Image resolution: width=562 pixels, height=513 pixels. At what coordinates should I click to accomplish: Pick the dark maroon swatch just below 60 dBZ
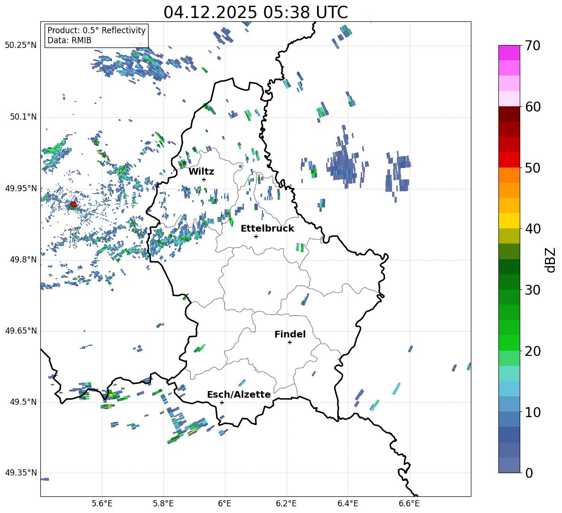pyautogui.click(x=509, y=114)
